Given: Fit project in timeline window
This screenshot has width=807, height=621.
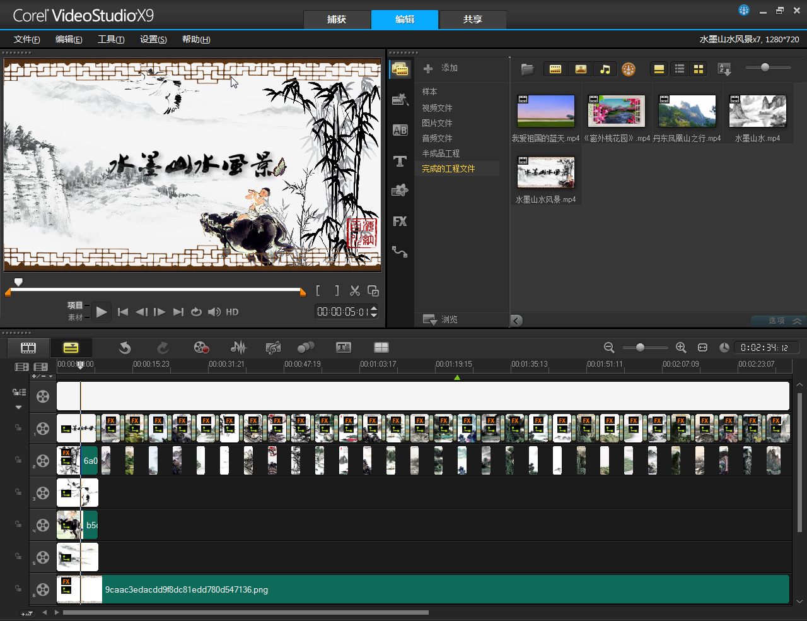Looking at the screenshot, I should click(703, 348).
